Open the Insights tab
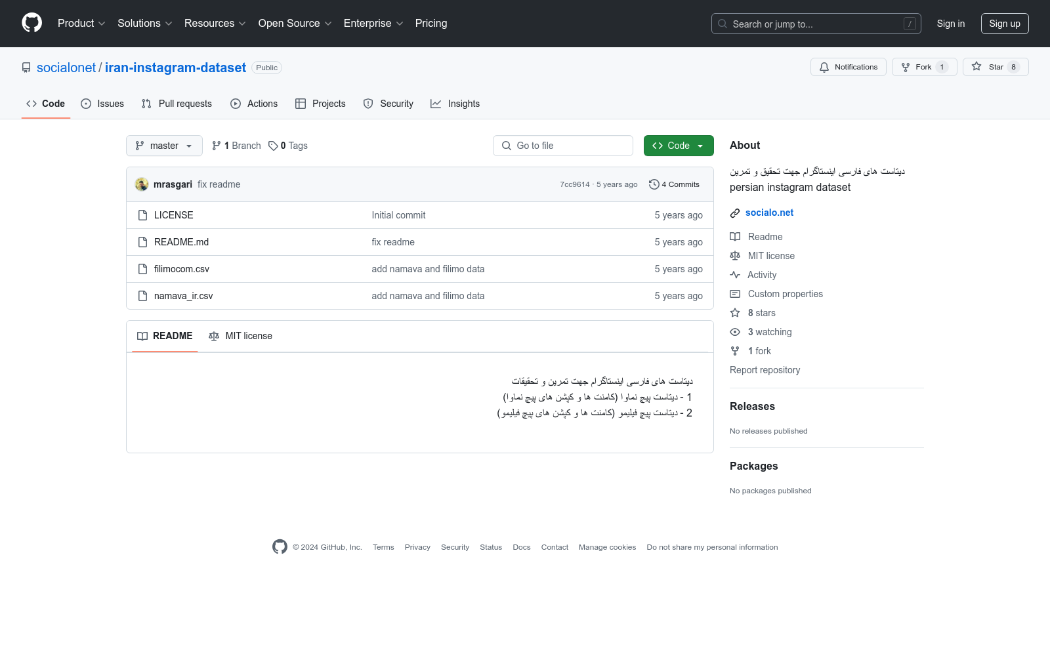 coord(455,104)
